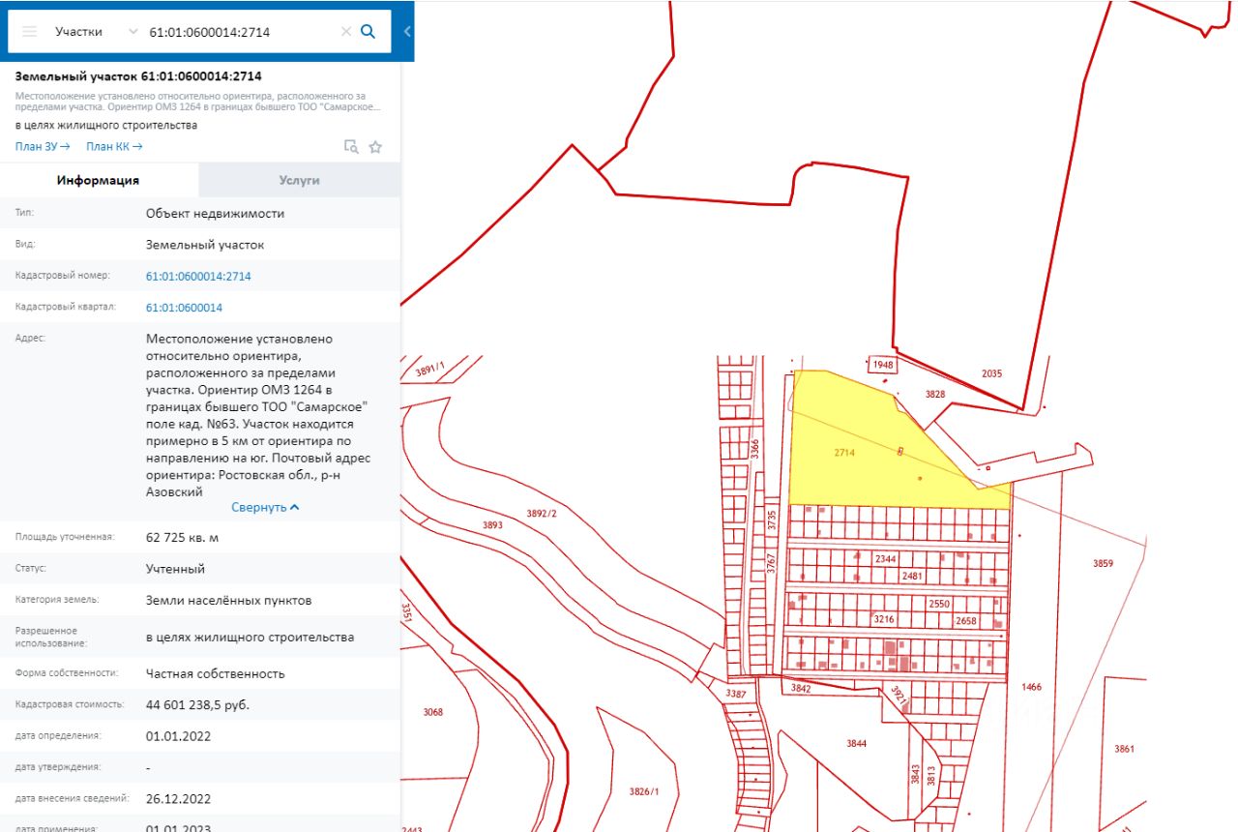
Task: Click parcel label 2035 on map
Action: (992, 373)
